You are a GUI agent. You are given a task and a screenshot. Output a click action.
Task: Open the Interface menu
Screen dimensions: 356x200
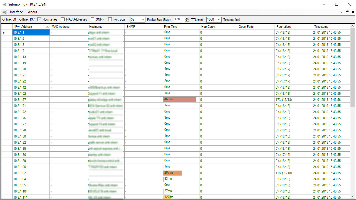point(16,12)
